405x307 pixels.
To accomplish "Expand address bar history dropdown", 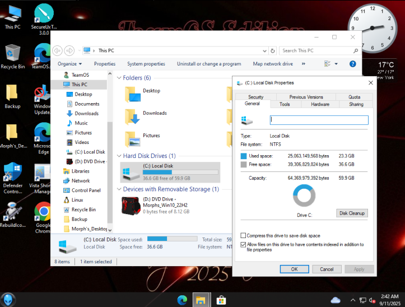I will click(264, 51).
